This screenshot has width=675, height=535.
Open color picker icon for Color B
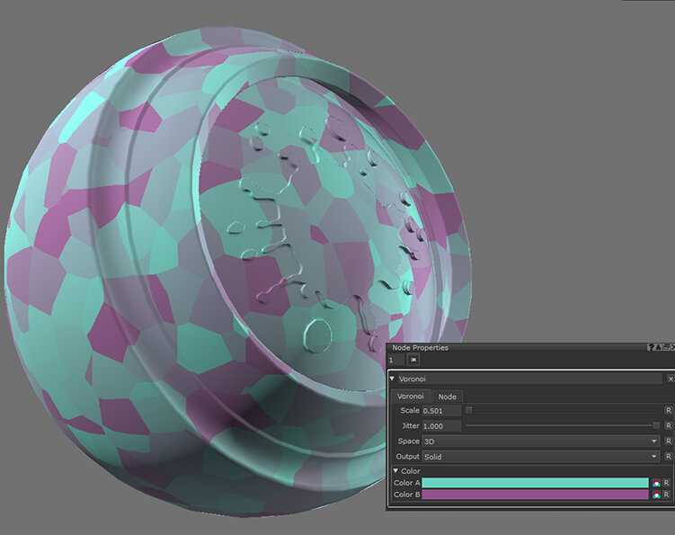click(x=656, y=495)
